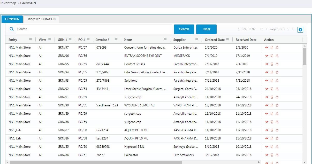The height and width of the screenshot is (164, 312).
Task: Go to previous page arrow
Action: (x=267, y=29)
